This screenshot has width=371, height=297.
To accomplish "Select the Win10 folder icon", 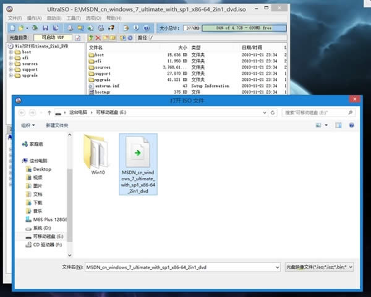I will pos(98,153).
